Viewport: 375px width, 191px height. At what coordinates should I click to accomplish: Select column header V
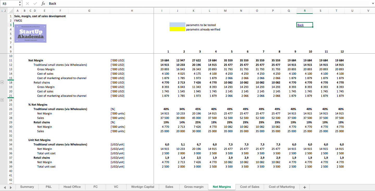click(368, 11)
